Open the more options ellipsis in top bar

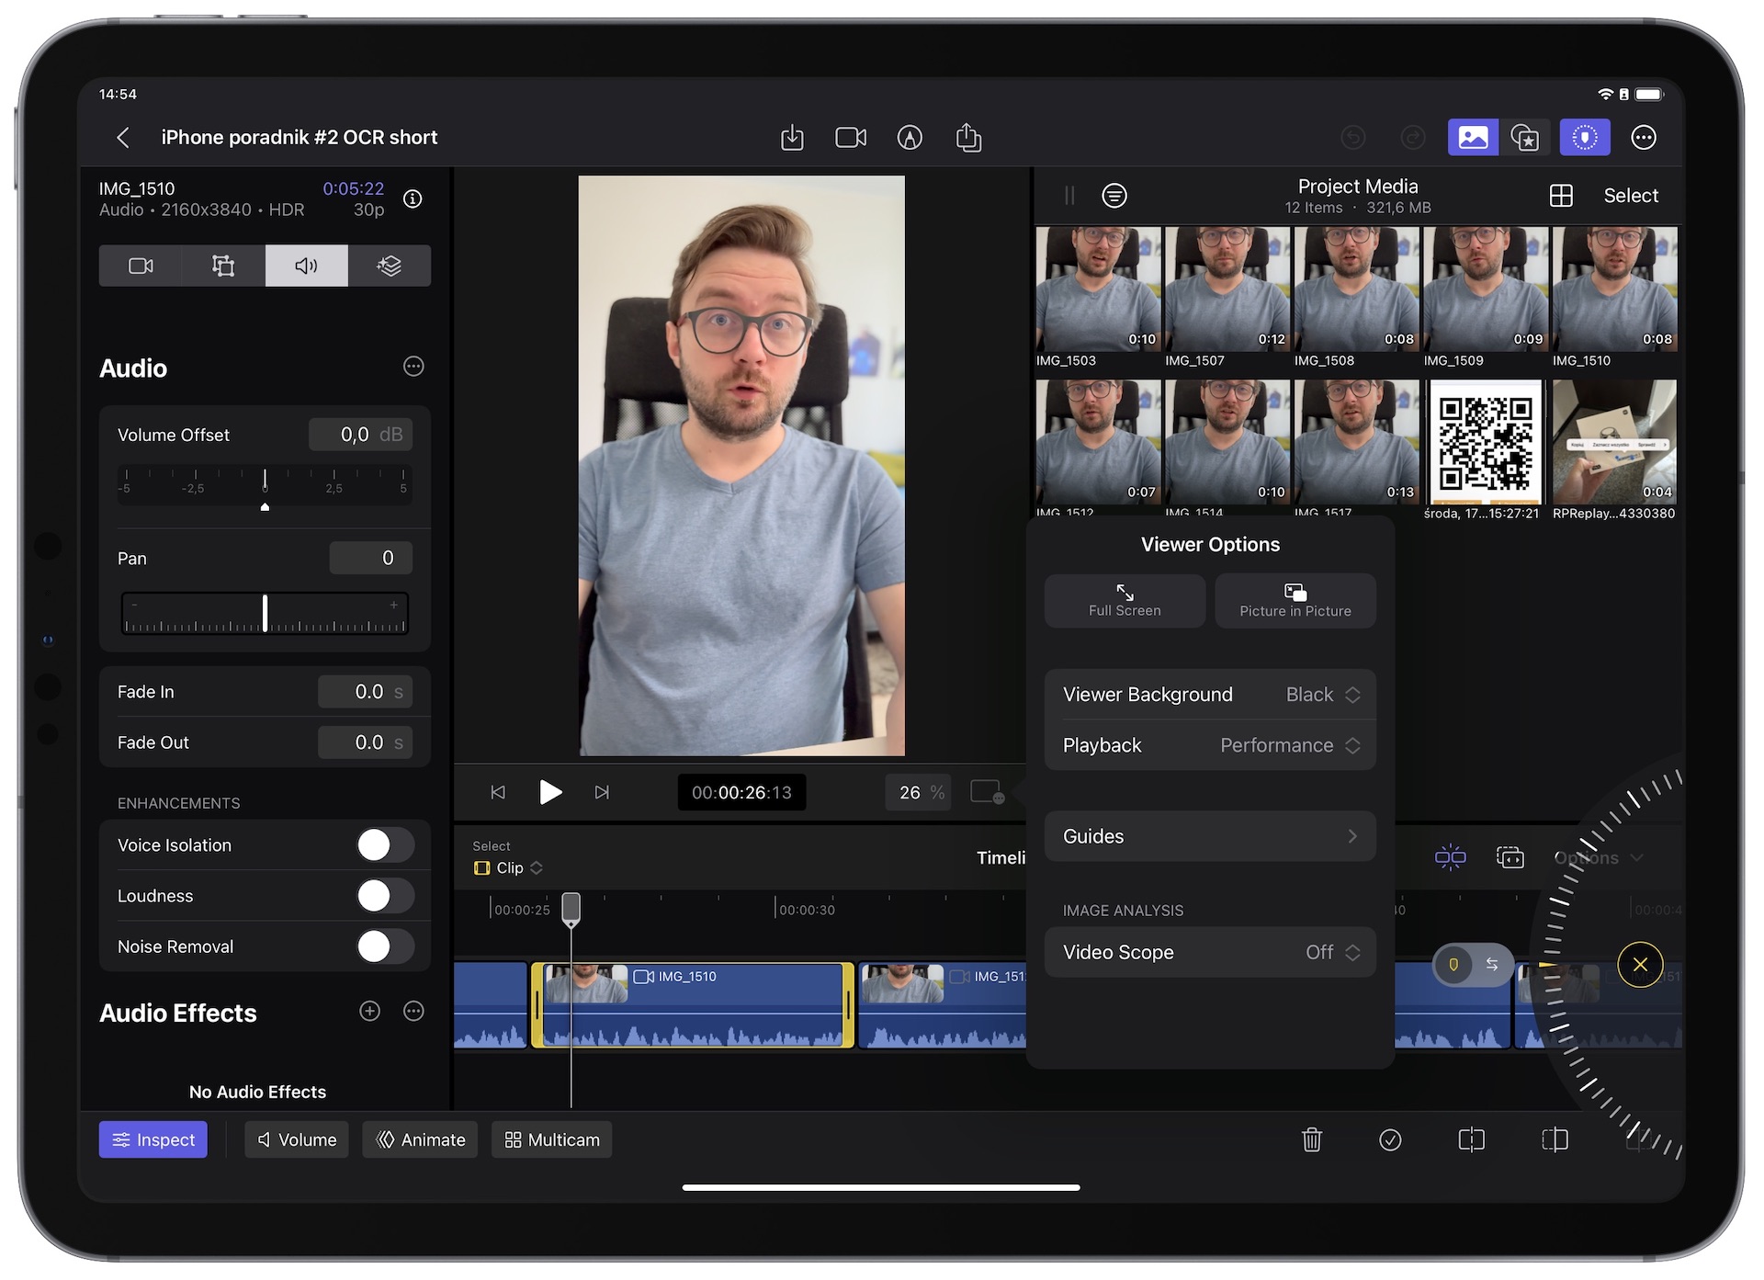1644,138
